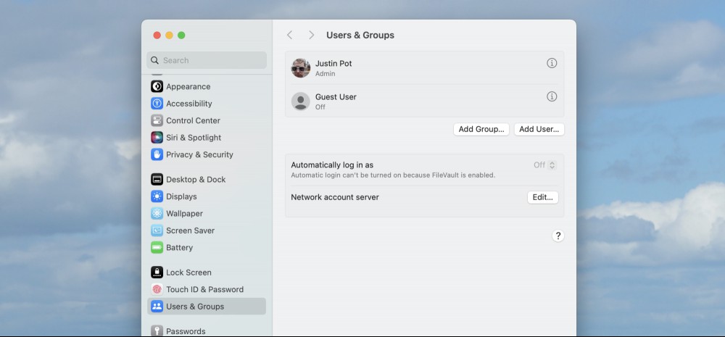Image resolution: width=725 pixels, height=337 pixels.
Task: Click the Justin Pot name text
Action: [x=333, y=63]
